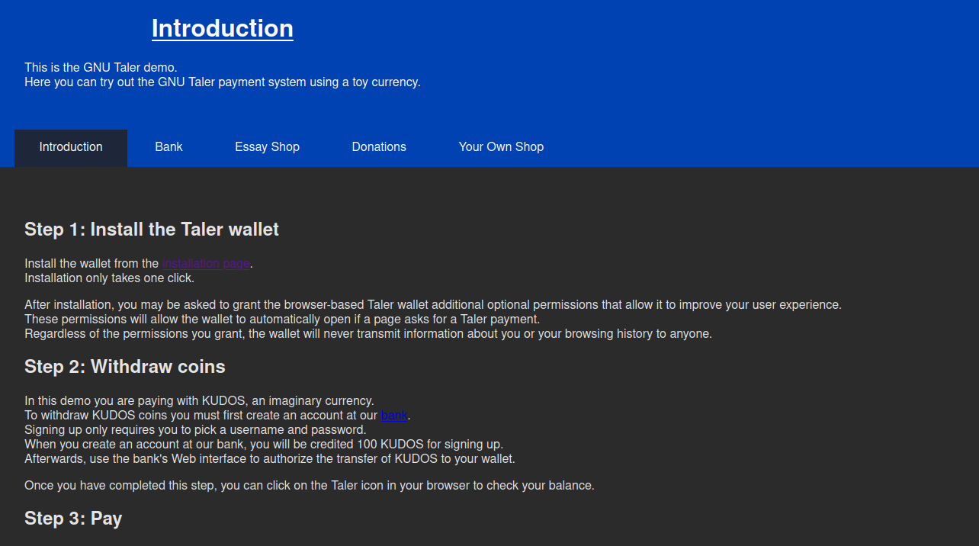979x546 pixels.
Task: Click 'Installation only takes one click' text
Action: 109,278
